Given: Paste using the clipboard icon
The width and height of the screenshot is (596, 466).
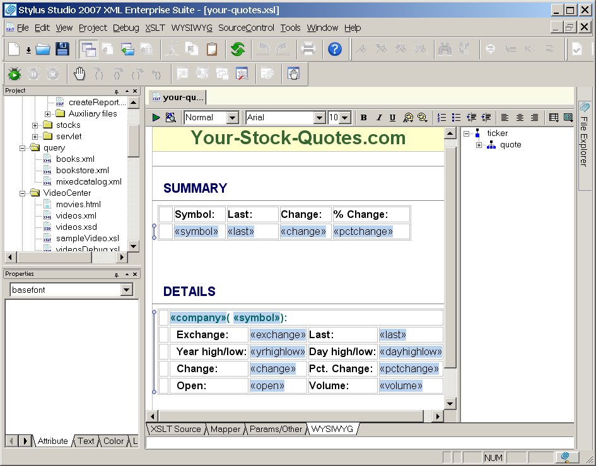Looking at the screenshot, I should pyautogui.click(x=212, y=49).
